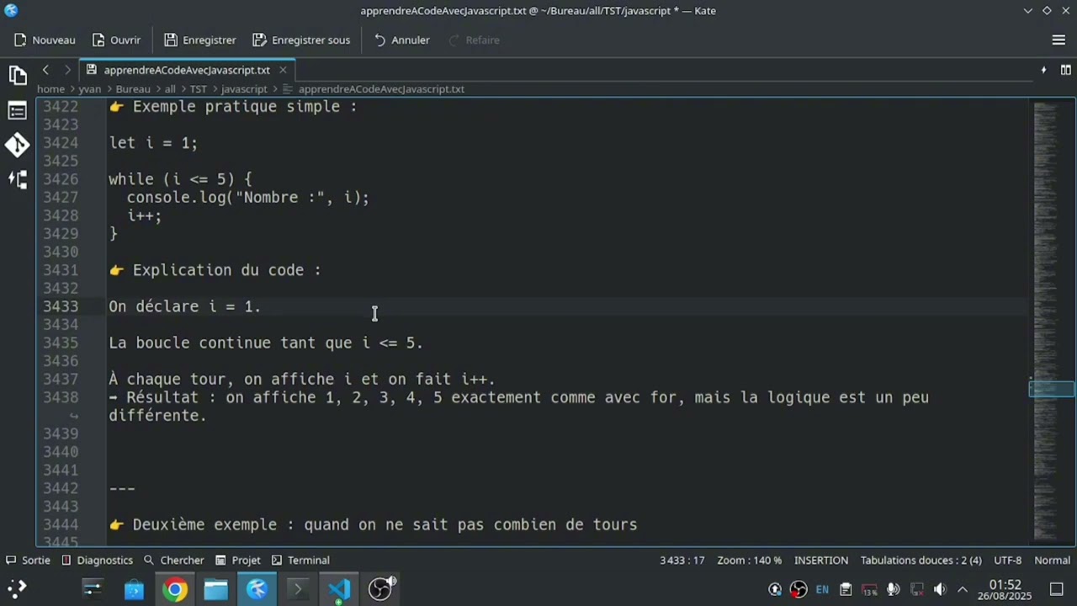Click Enregistrer sous to save as
Image resolution: width=1077 pixels, height=606 pixels.
tap(301, 40)
